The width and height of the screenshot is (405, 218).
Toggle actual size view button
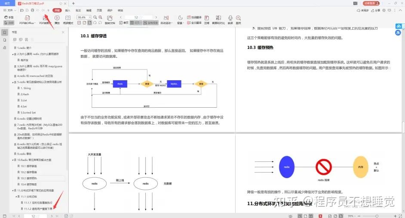tap(79, 23)
